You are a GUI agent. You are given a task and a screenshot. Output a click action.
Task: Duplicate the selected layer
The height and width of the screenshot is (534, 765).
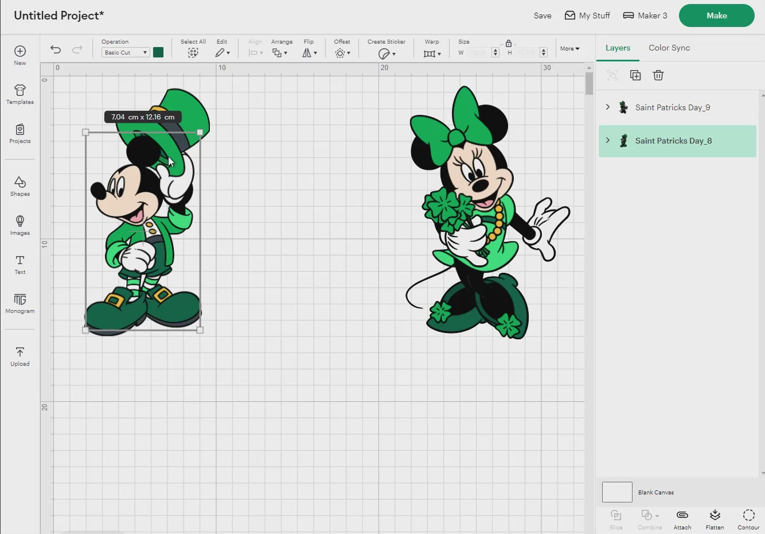[x=635, y=75]
